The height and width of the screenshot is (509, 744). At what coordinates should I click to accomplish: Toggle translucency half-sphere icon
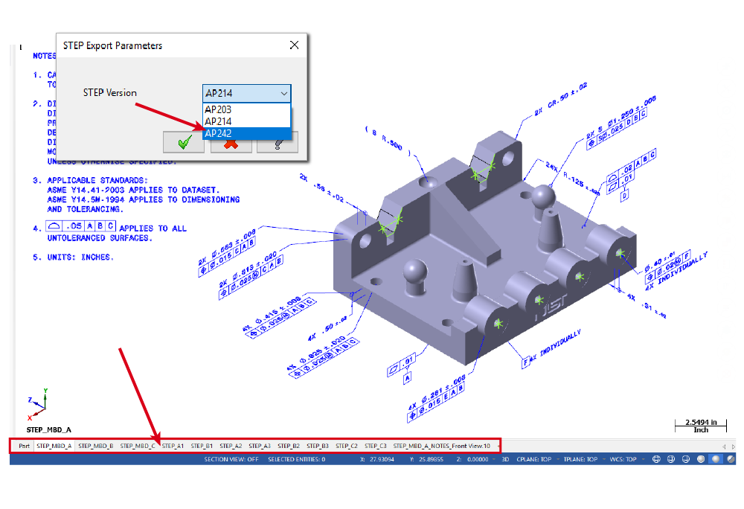tap(731, 459)
